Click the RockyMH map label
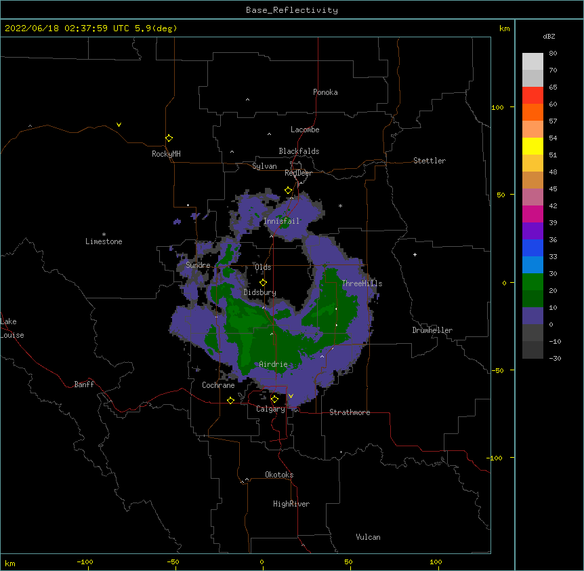The image size is (584, 571). [x=166, y=154]
